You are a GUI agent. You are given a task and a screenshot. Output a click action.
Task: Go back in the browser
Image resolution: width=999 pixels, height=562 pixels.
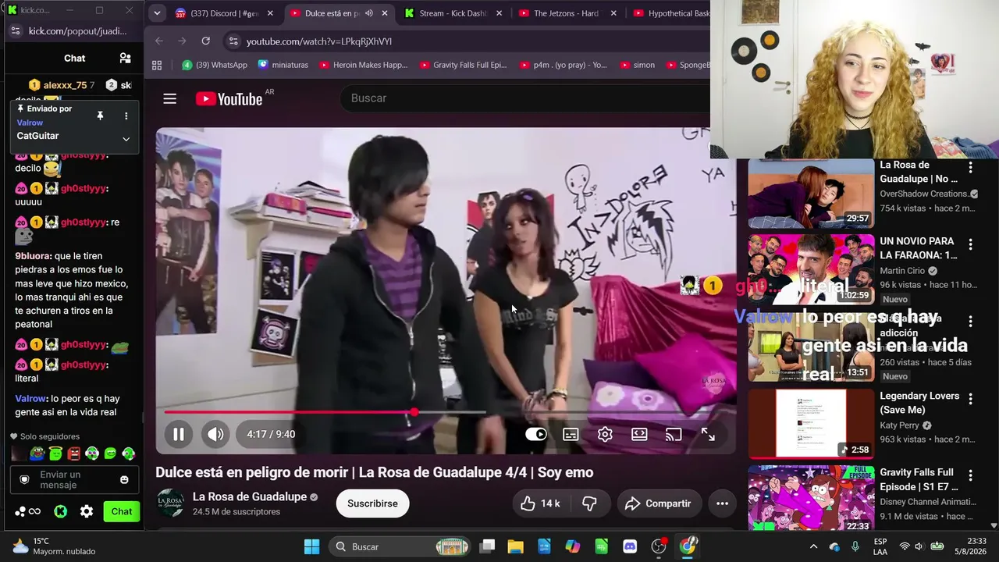(159, 41)
